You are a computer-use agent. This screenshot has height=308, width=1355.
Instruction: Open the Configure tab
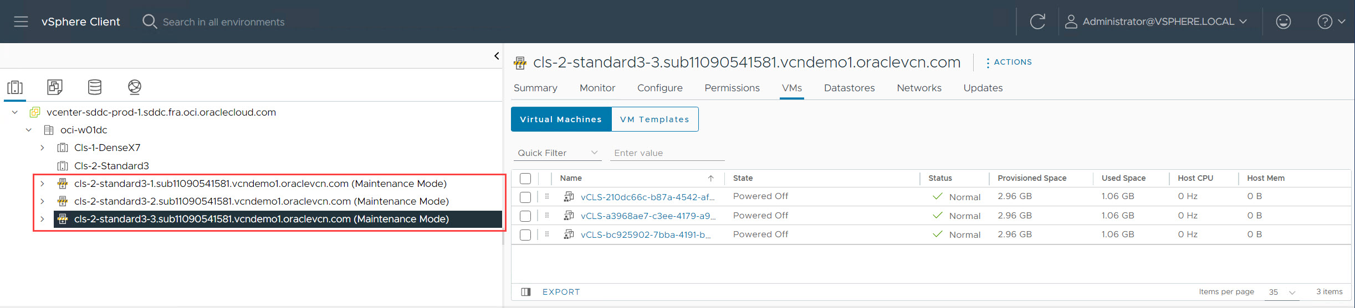pos(659,88)
